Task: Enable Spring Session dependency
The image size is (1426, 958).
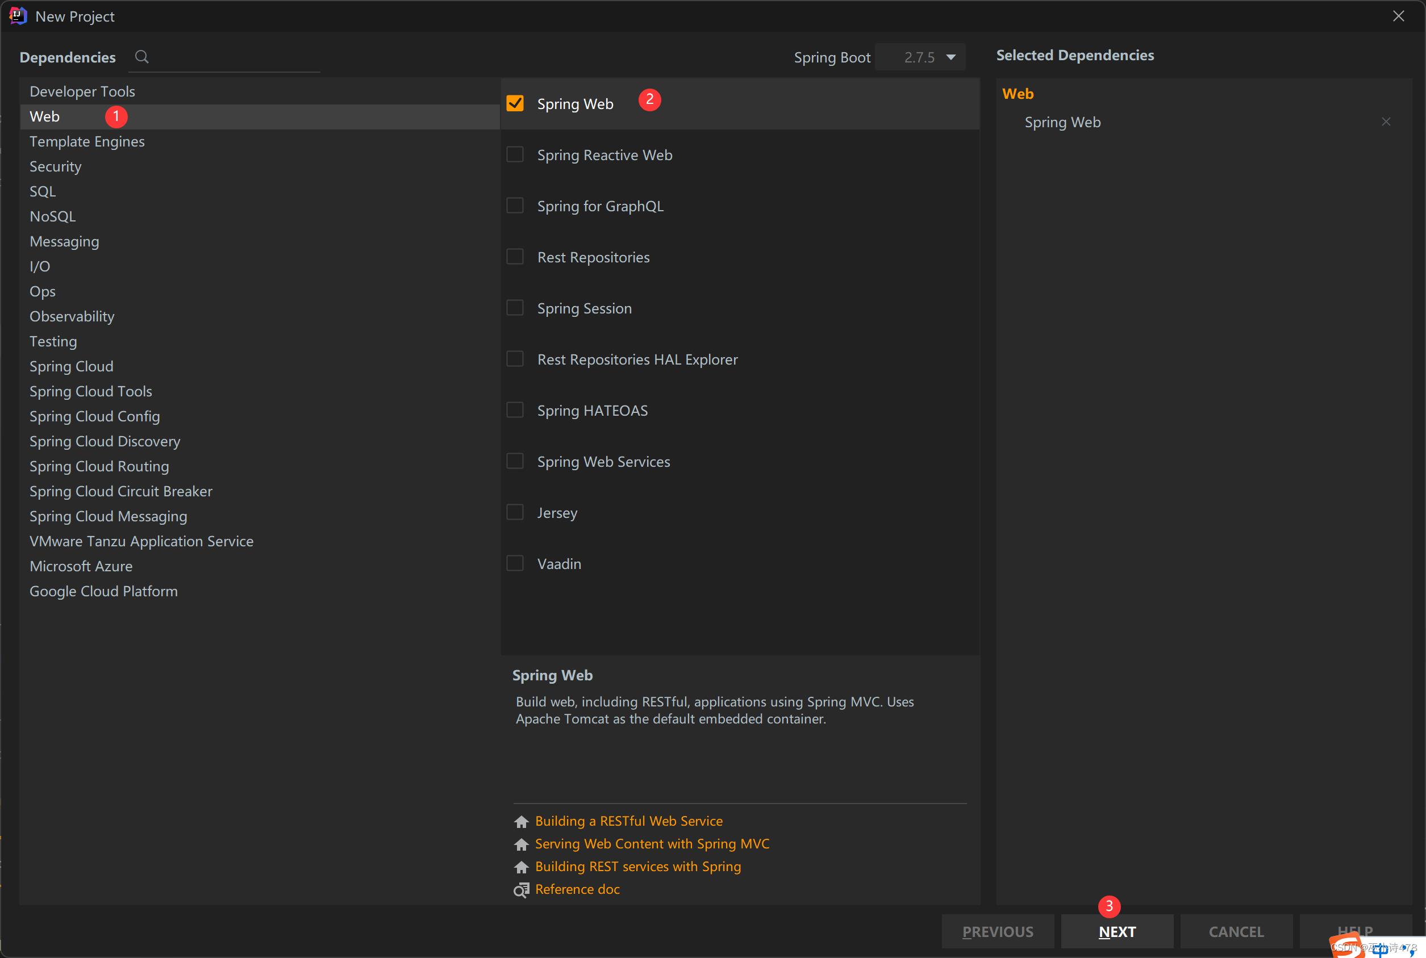Action: [515, 308]
